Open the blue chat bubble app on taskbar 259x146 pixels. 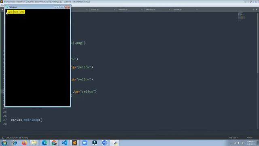click(x=104, y=143)
